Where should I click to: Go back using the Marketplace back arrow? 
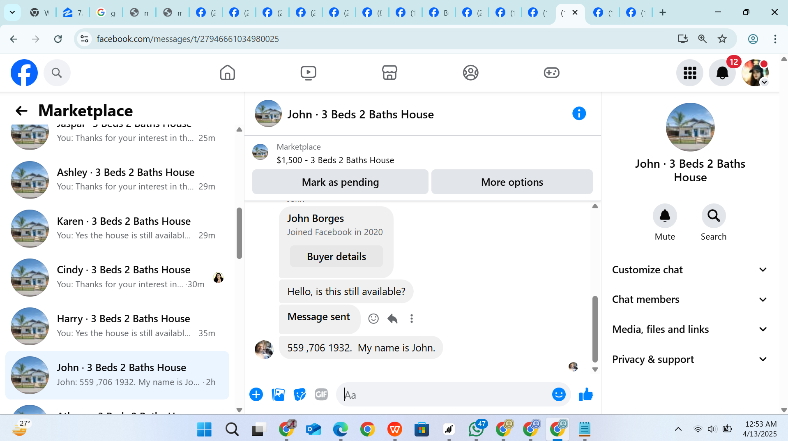(x=21, y=111)
